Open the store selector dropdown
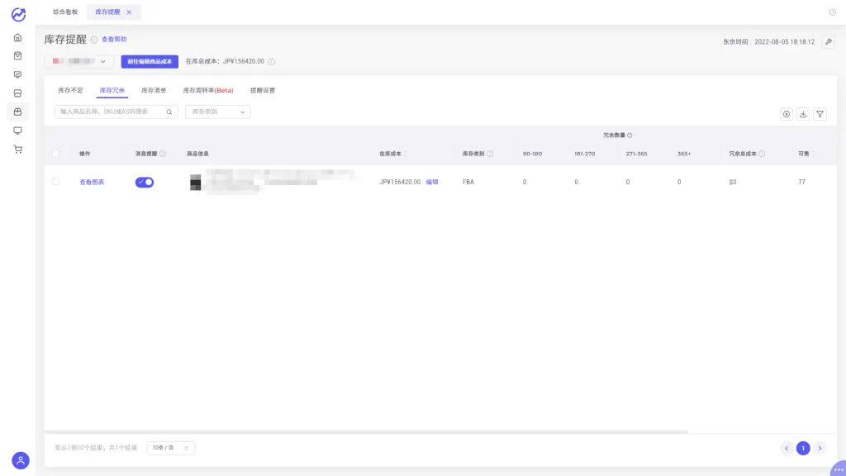The height and width of the screenshot is (476, 846). click(78, 61)
